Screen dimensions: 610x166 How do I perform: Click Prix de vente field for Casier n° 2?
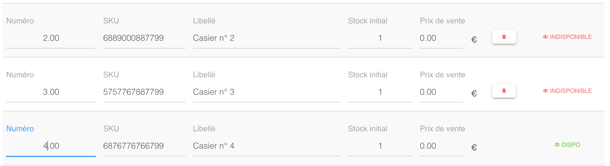point(441,38)
